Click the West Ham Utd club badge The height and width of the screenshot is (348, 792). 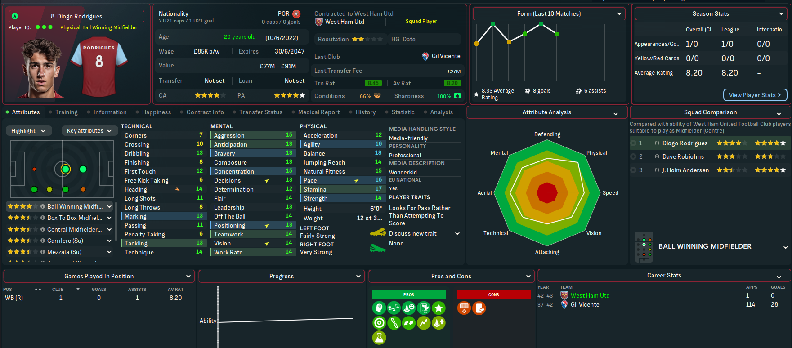(319, 22)
